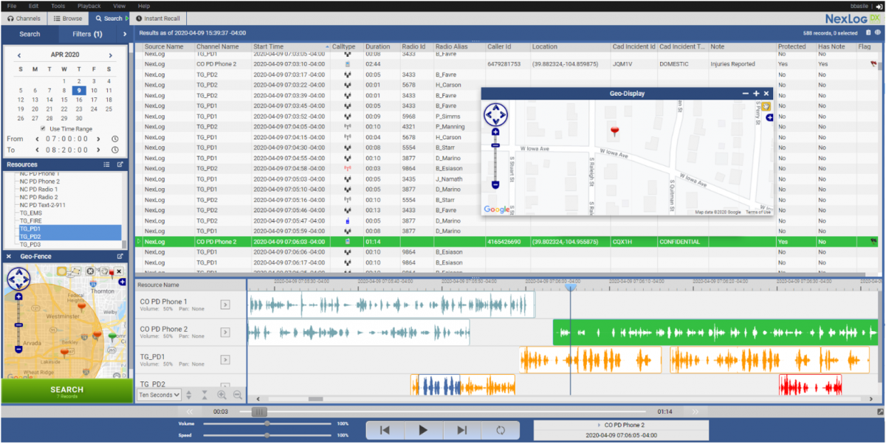Open the Instant Recall tab
This screenshot has height=444, width=886.
tap(159, 18)
